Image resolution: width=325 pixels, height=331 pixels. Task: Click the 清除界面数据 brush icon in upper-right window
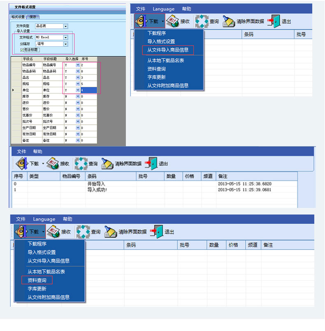pos(229,21)
